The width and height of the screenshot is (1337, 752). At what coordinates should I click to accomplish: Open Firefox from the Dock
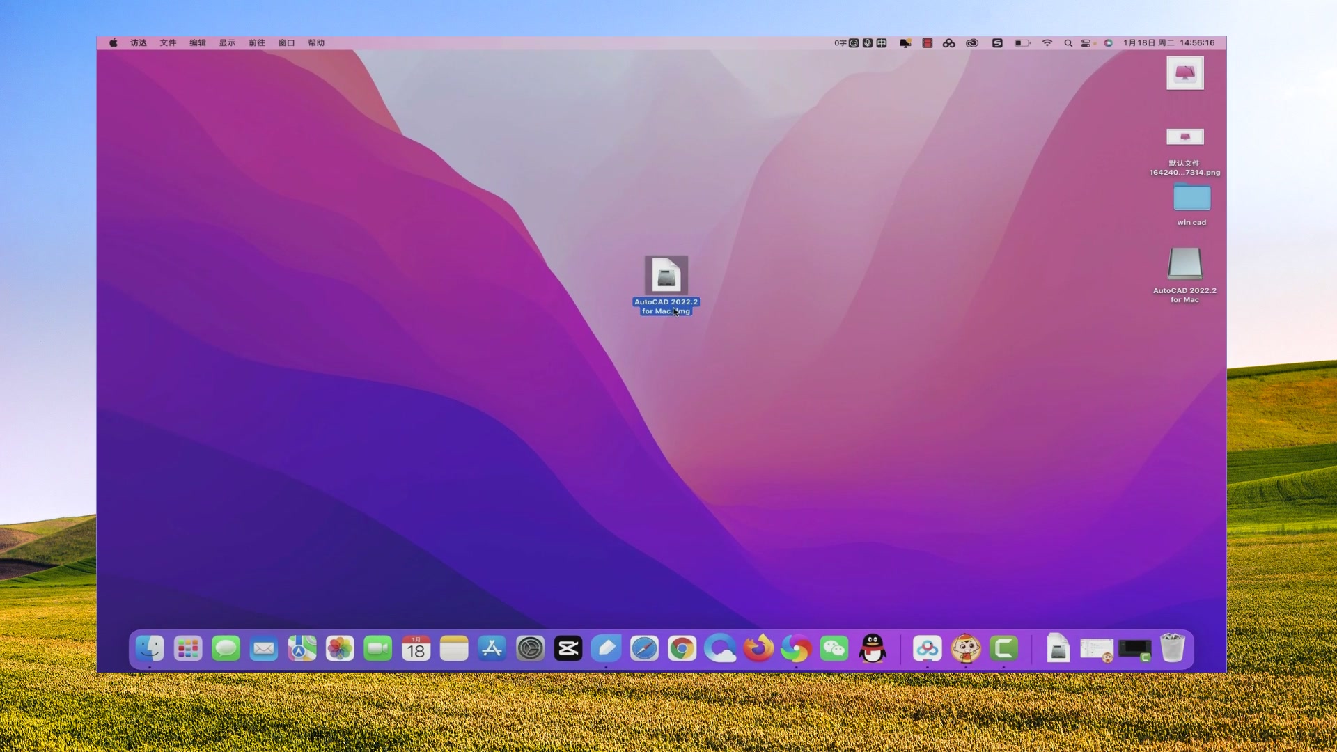[x=758, y=649]
